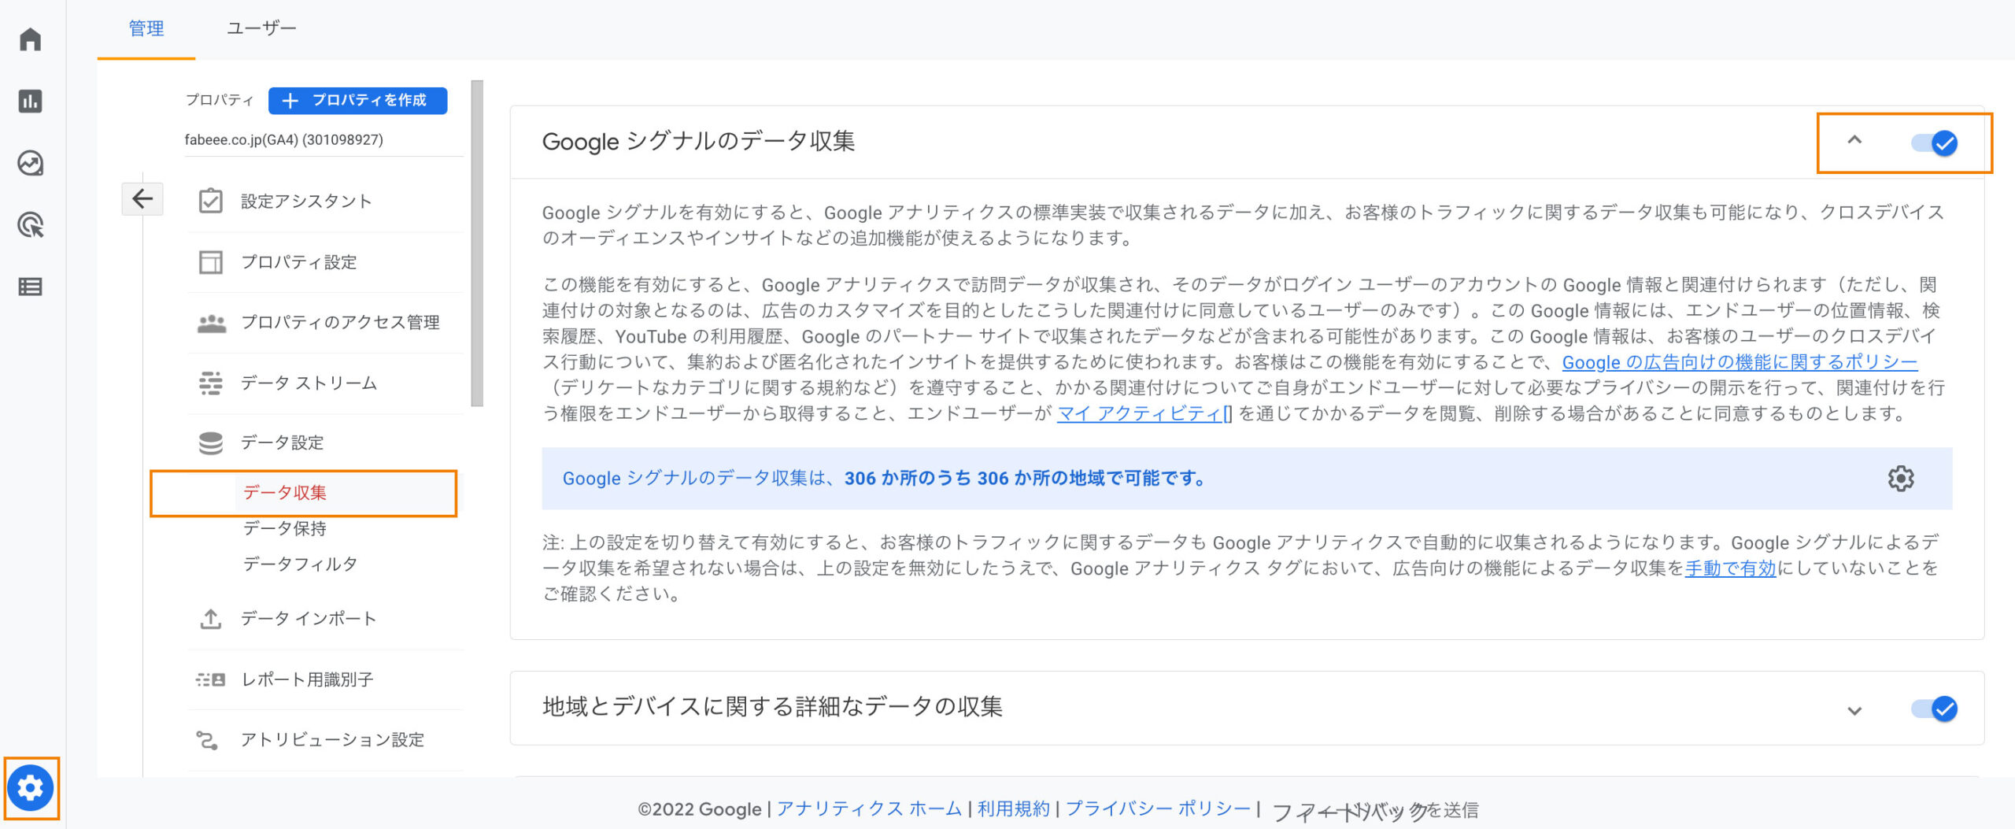Click the property name fabeee.co.jp(GA4) (301098927)
Viewport: 2015px width, 829px height.
click(x=284, y=139)
